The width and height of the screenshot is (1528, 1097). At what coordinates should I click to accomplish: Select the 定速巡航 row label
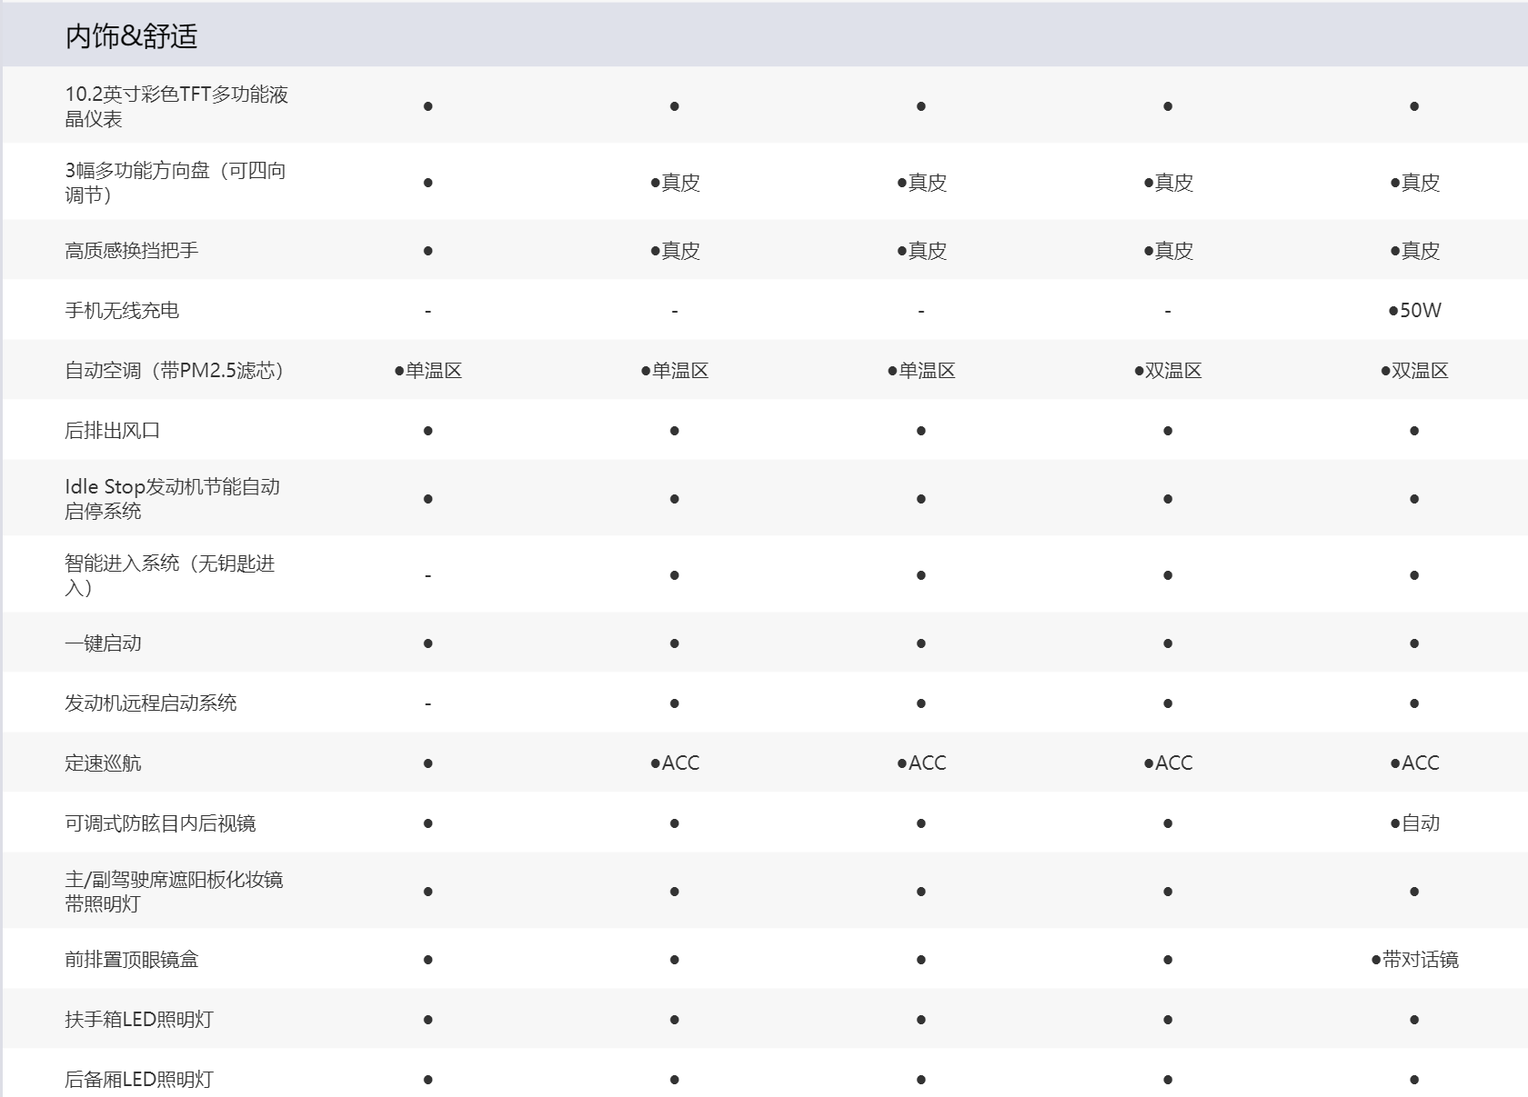pyautogui.click(x=103, y=763)
